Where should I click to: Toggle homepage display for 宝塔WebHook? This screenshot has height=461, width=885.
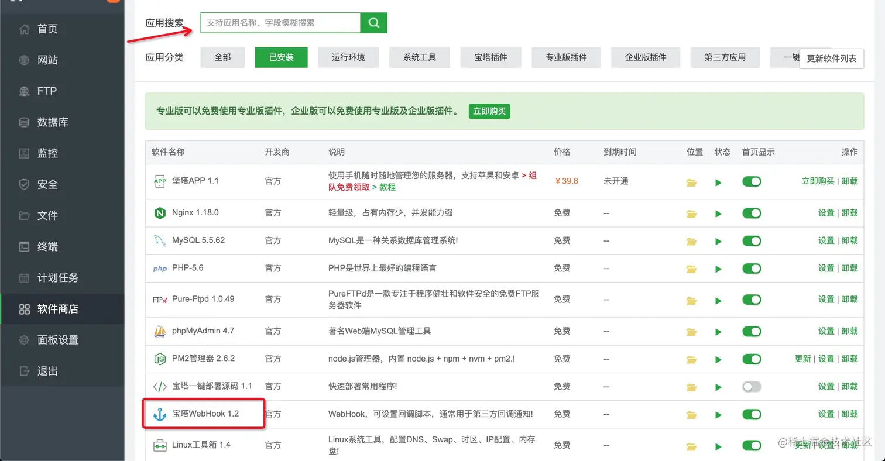pos(752,414)
